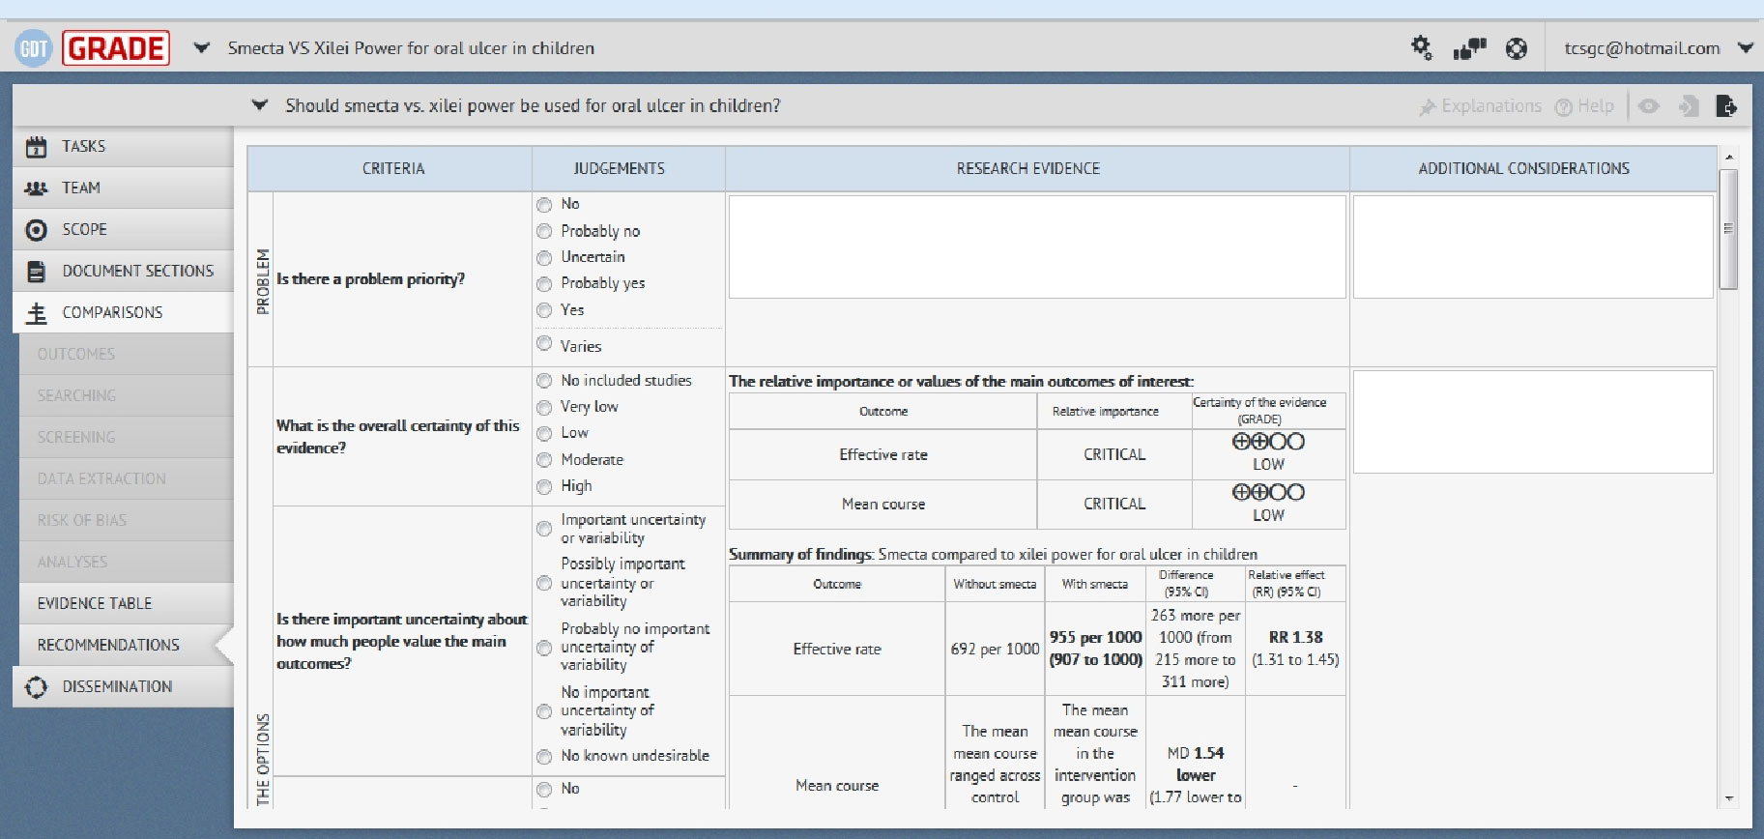This screenshot has width=1764, height=839.
Task: Click the table scrollbar down arrow
Action: [1729, 799]
